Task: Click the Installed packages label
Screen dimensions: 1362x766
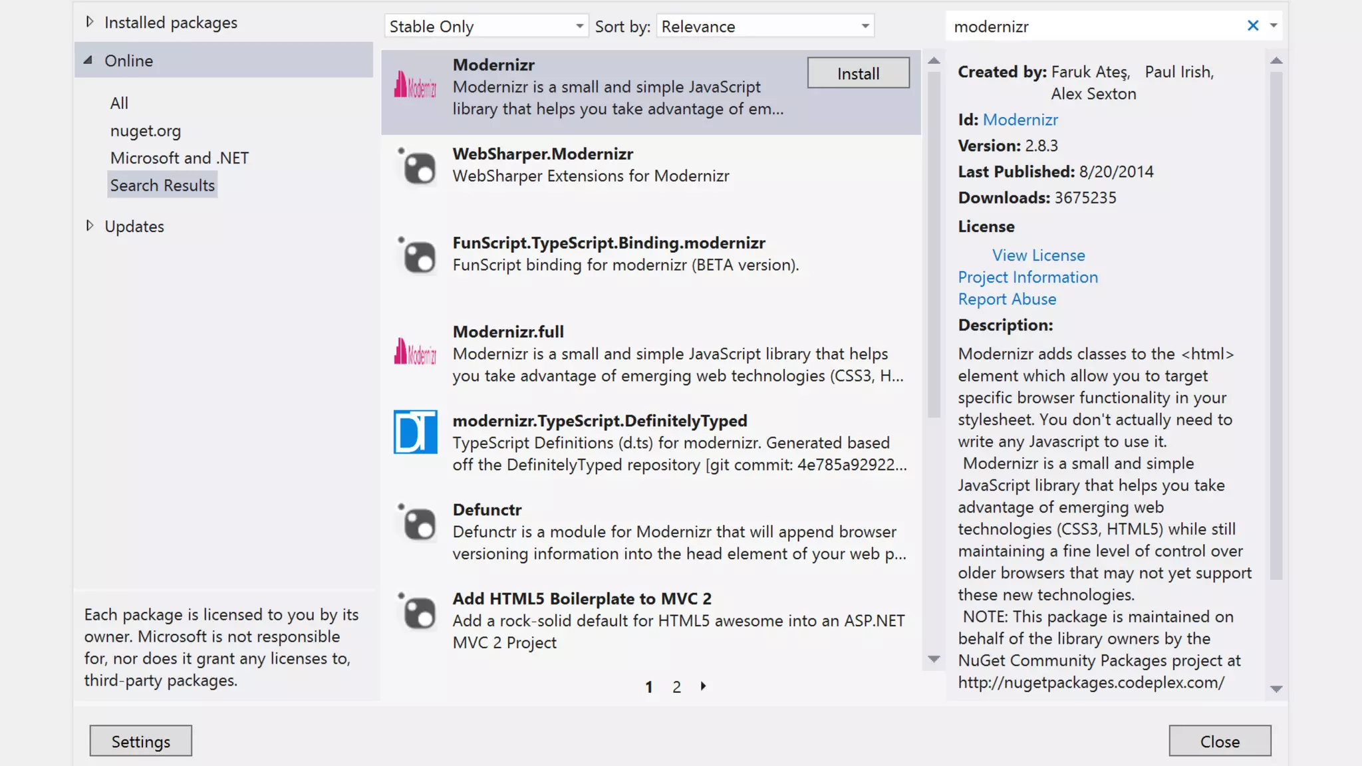Action: point(171,23)
